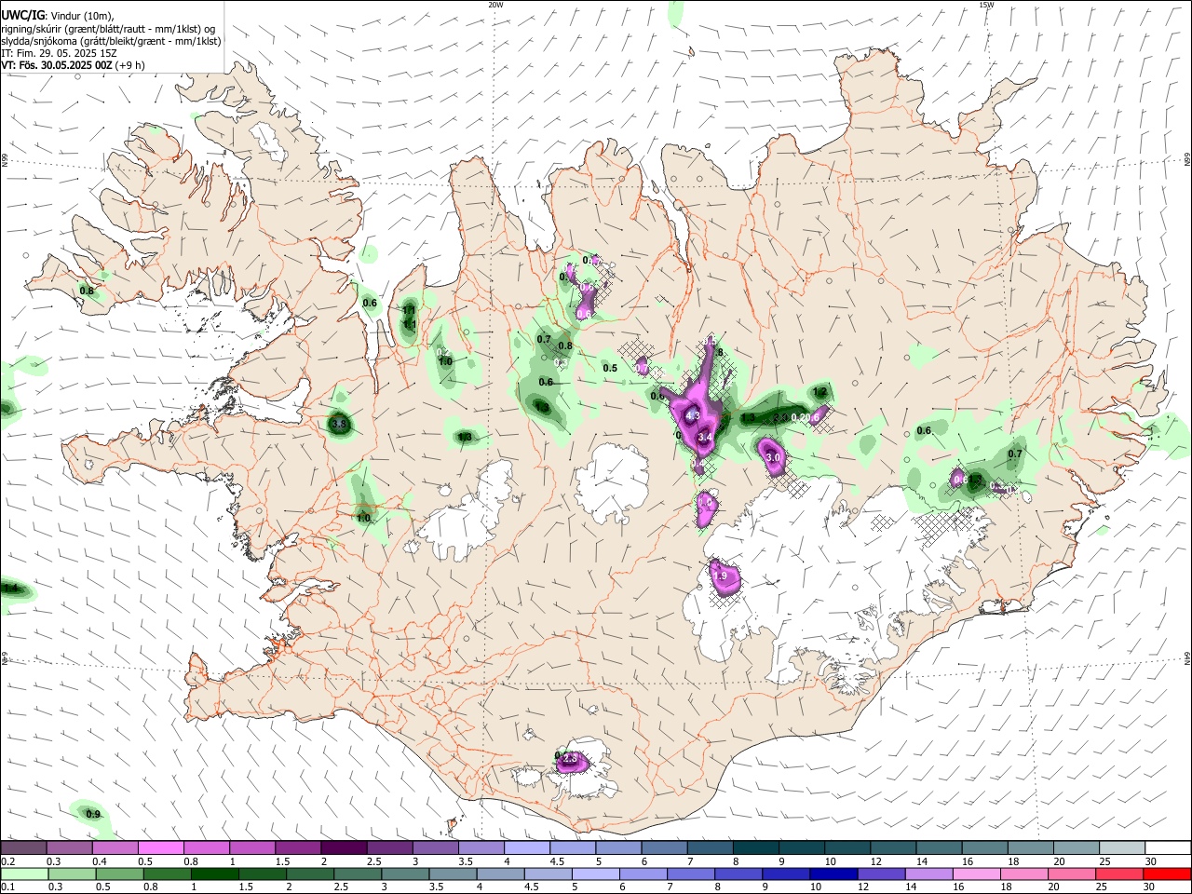Click the 0.8 rain label in the Westfjords
Screen dimensions: 1192x894
[x=87, y=291]
